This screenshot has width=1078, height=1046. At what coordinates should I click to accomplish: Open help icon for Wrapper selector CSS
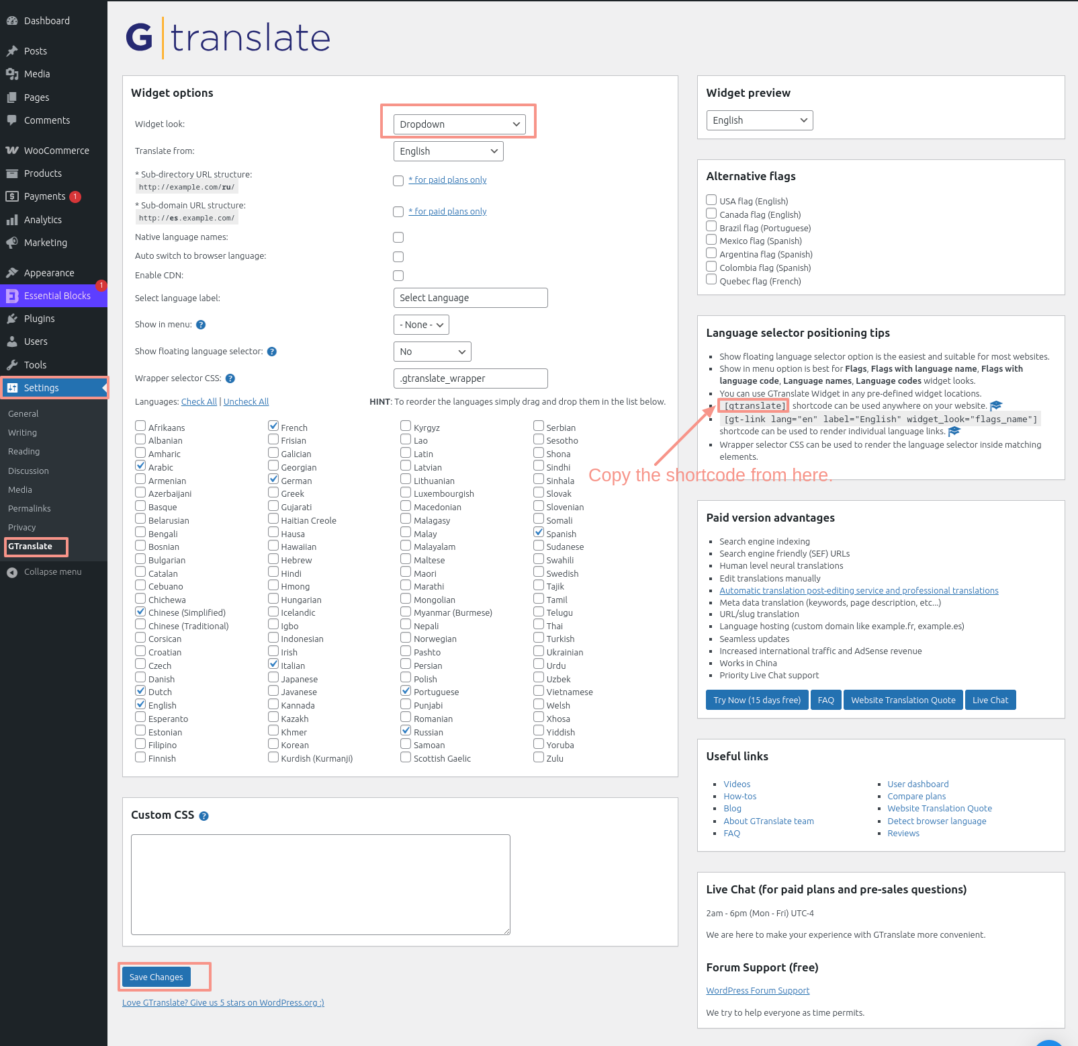pyautogui.click(x=230, y=378)
